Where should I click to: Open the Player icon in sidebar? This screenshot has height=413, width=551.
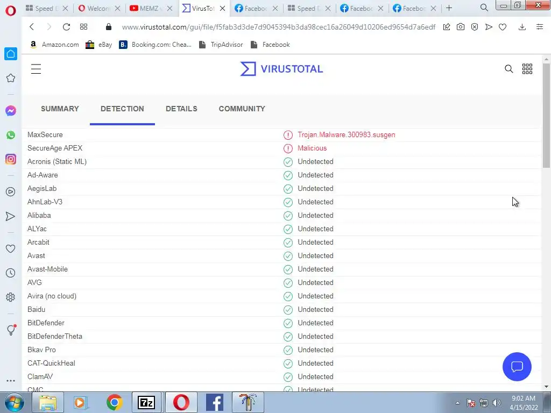point(11,192)
